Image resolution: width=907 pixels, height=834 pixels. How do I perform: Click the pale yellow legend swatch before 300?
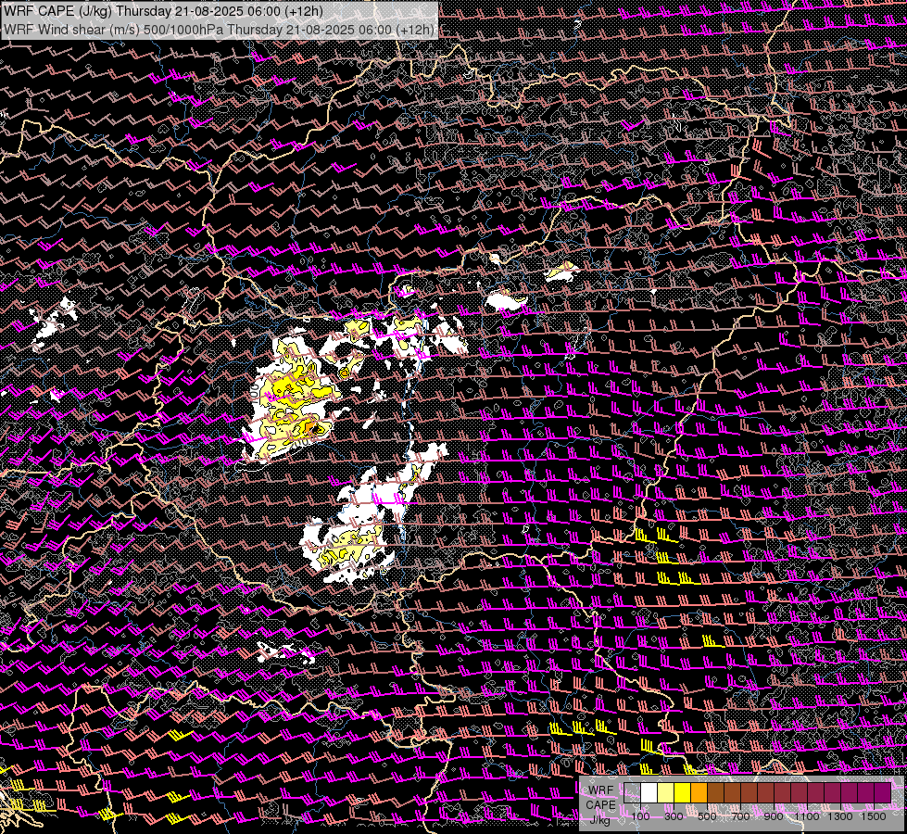tap(666, 793)
